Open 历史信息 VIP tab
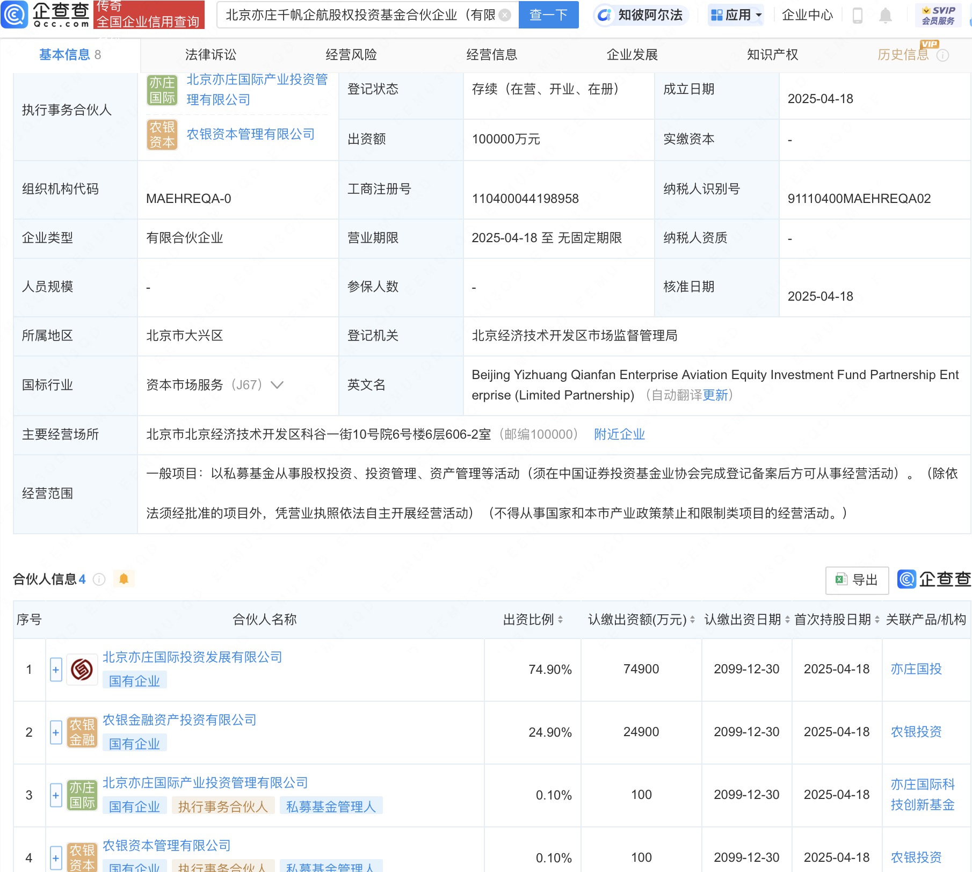 pos(903,55)
